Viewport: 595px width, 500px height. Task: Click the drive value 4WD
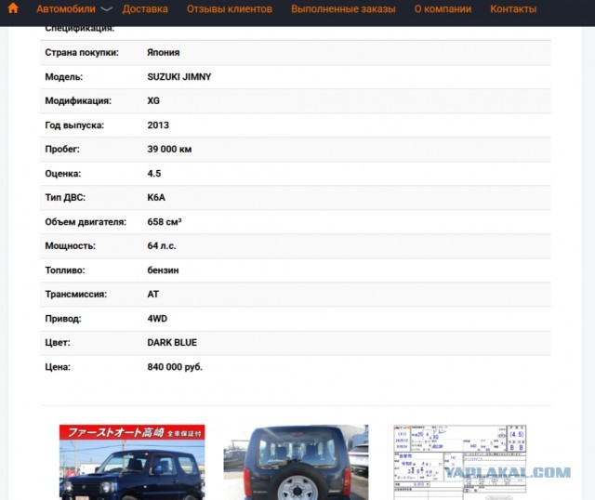[157, 318]
